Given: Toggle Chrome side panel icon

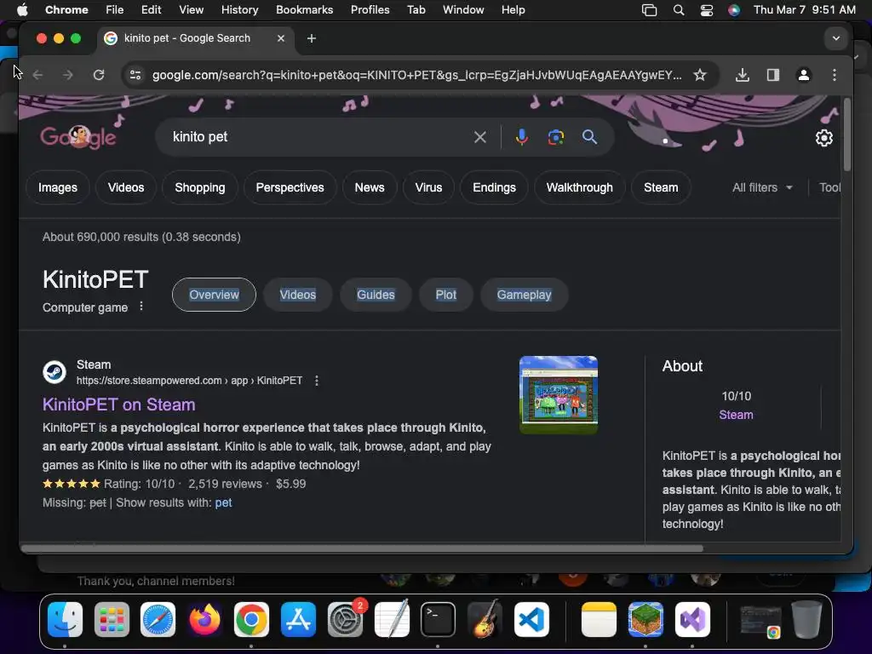Looking at the screenshot, I should [x=773, y=75].
